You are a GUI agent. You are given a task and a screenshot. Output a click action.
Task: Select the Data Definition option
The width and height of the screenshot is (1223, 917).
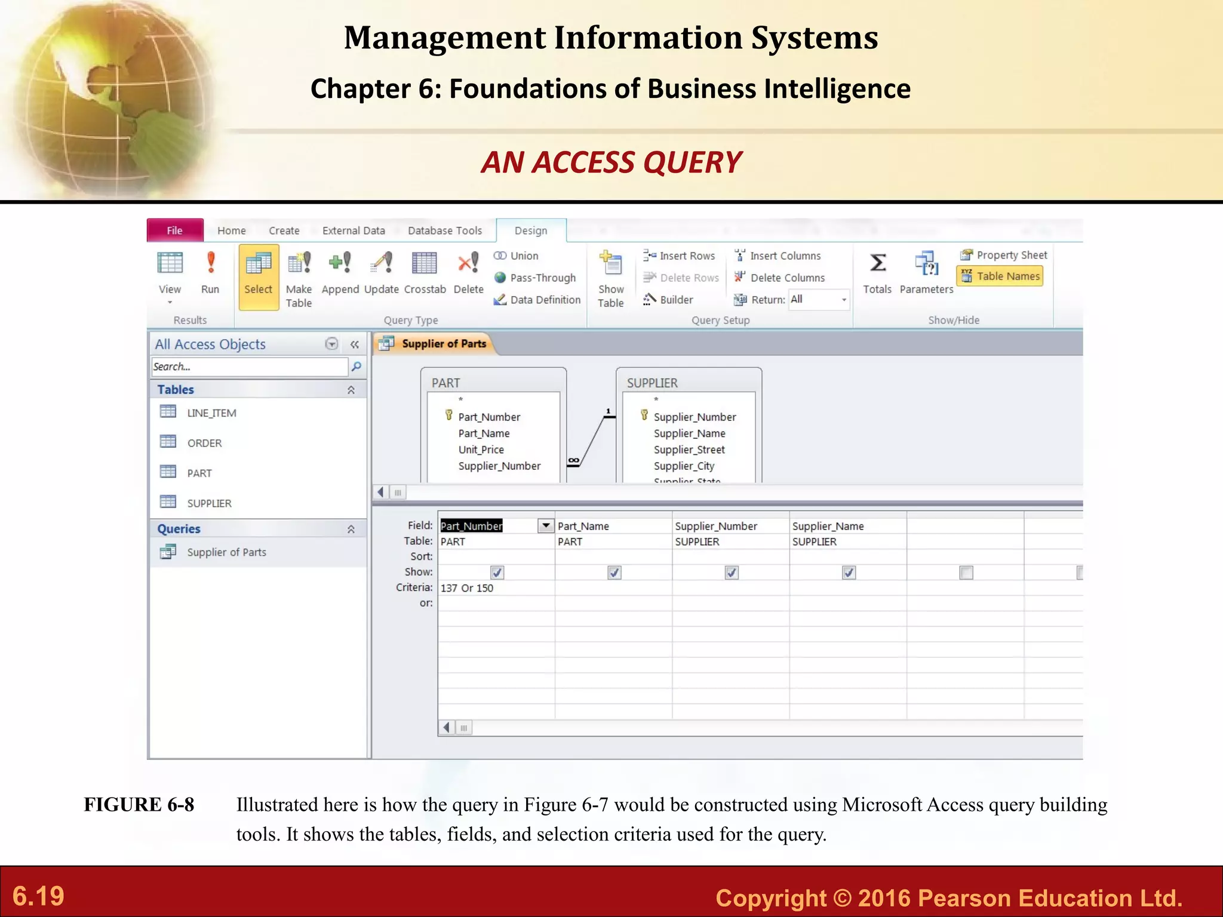pos(537,300)
